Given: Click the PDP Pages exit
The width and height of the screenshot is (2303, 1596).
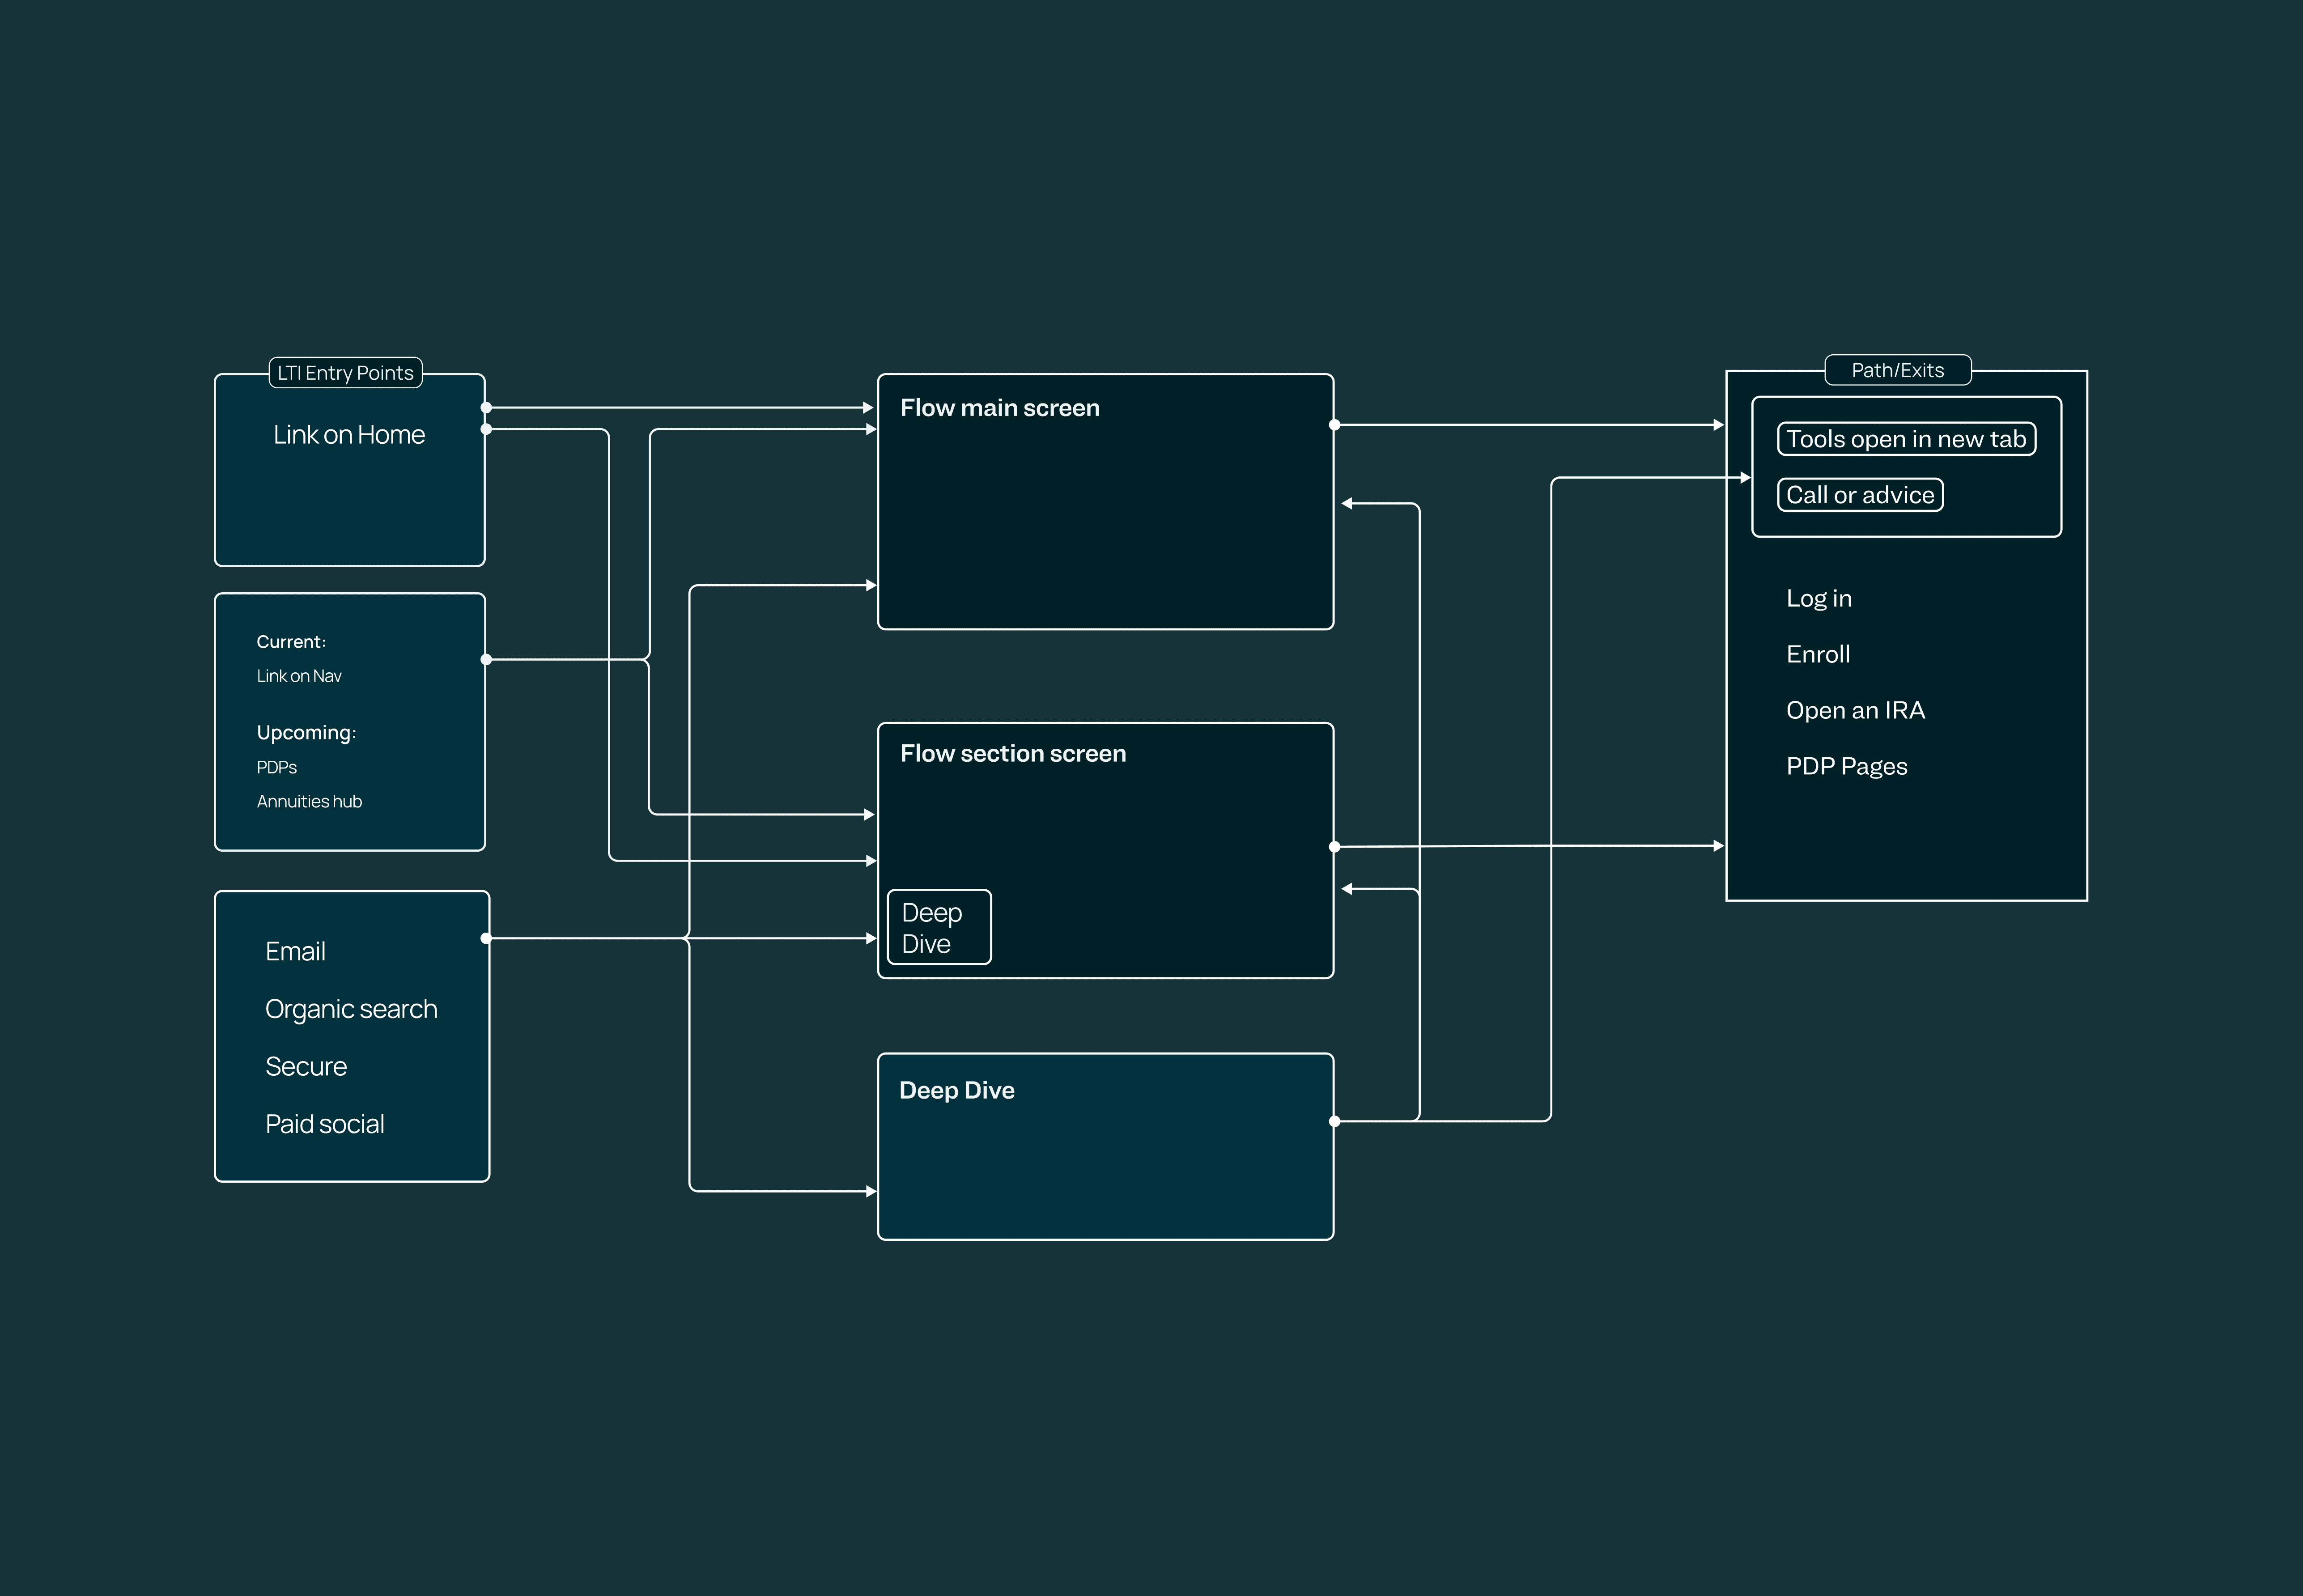Looking at the screenshot, I should (1846, 766).
